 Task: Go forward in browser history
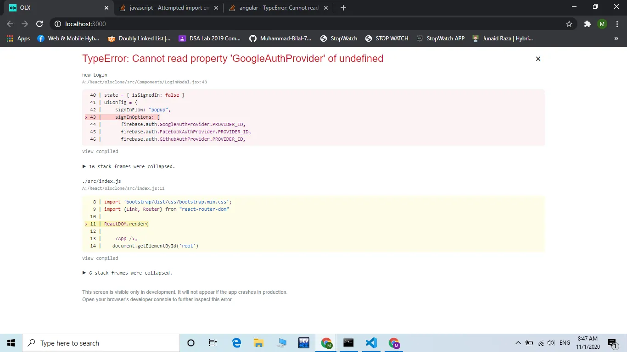25,24
